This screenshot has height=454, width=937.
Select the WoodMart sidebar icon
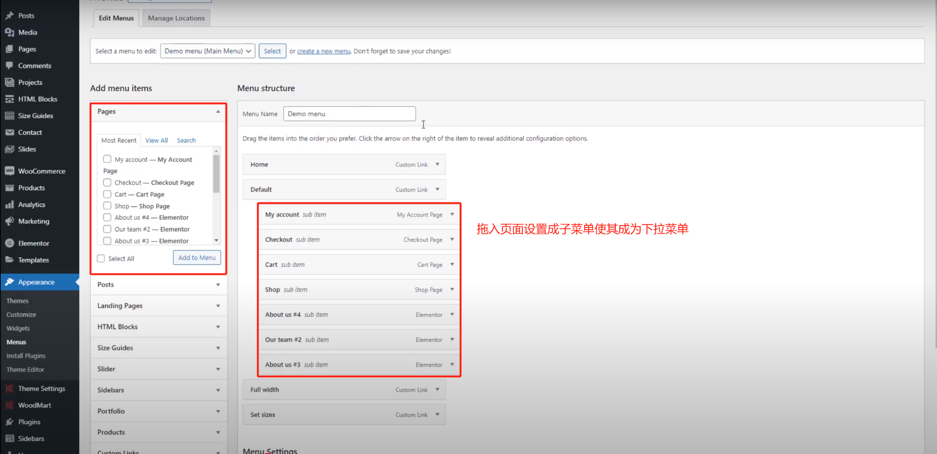point(9,405)
